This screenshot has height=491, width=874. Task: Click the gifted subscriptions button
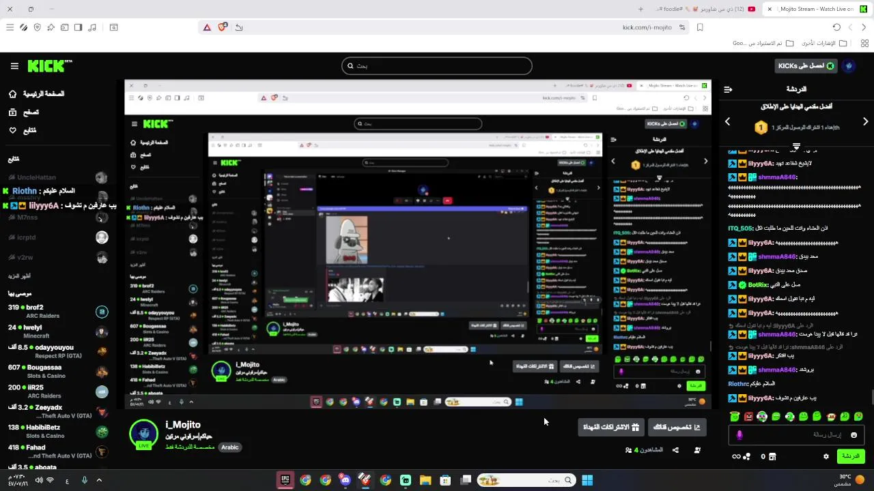click(x=610, y=428)
